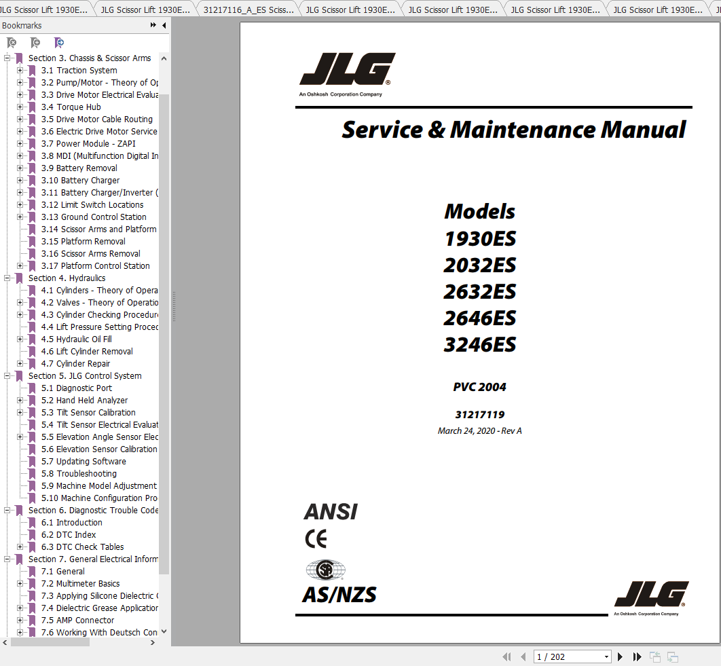Click the bookmarks horizontal scrollbar right arrow

[153, 642]
